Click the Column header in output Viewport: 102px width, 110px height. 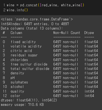[x=16, y=33]
